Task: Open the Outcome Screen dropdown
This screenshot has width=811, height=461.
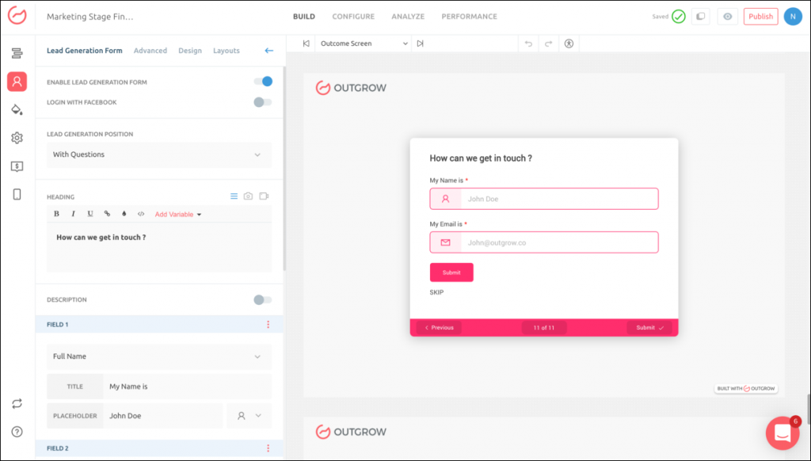Action: (364, 44)
